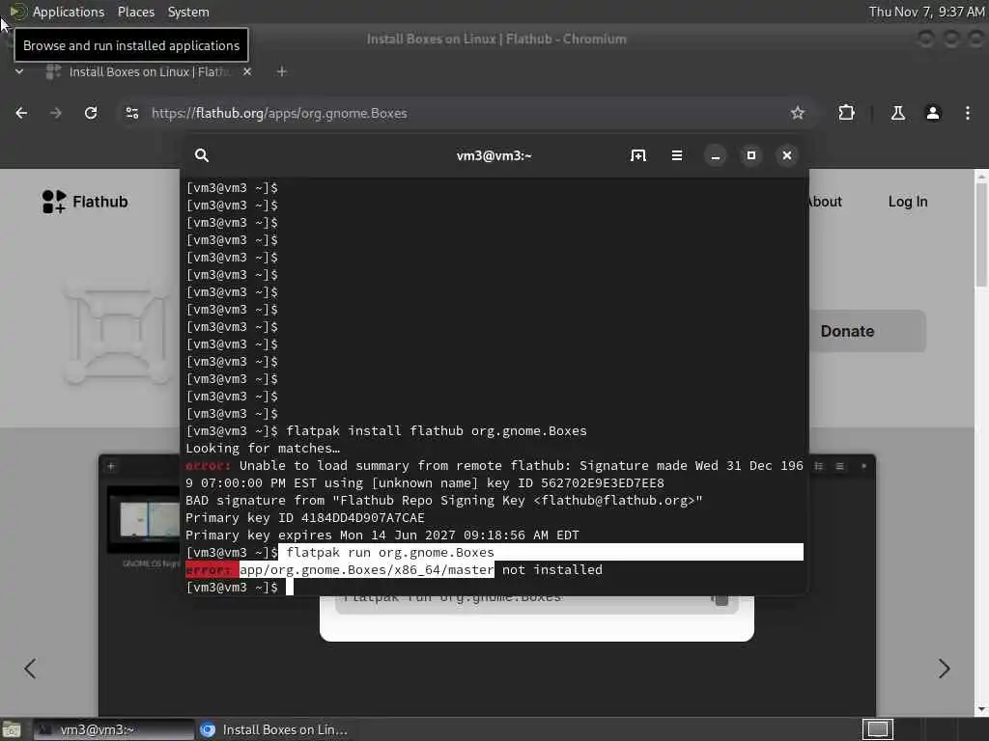Click the 'not installed' error line
This screenshot has height=741, width=989.
(394, 569)
